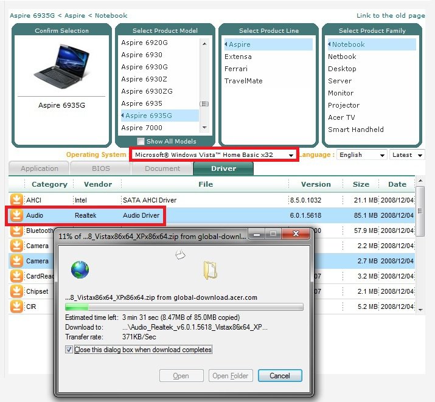The width and height of the screenshot is (435, 402).
Task: Click SATA AHCI Driver file name
Action: click(x=150, y=200)
